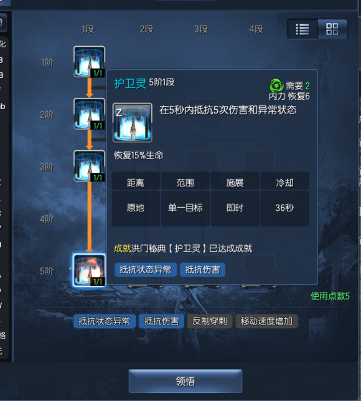This screenshot has width=361, height=401.
Task: Select the 抵抗状态异常 tag below the tree
Action: 104,321
